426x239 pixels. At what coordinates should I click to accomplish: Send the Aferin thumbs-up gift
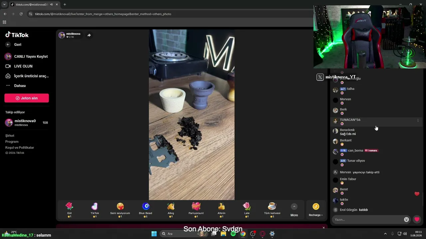pyautogui.click(x=221, y=210)
